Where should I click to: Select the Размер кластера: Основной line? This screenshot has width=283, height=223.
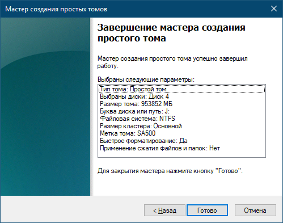click(x=181, y=126)
